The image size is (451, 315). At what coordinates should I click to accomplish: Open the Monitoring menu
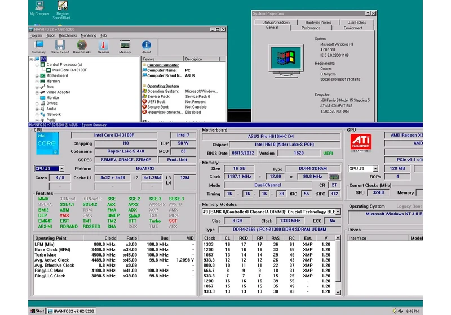(x=89, y=35)
